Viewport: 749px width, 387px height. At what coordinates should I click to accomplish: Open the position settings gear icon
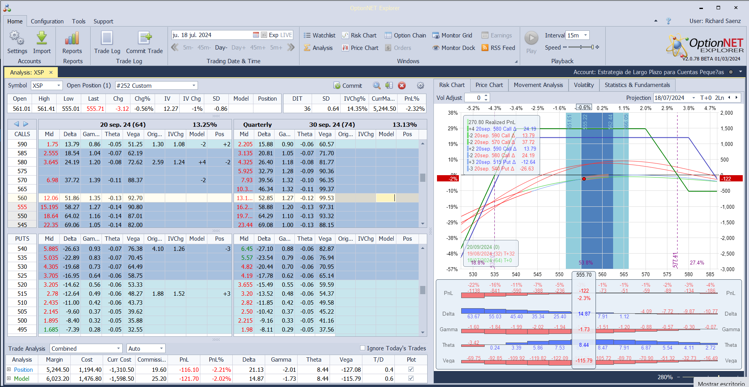coord(420,85)
